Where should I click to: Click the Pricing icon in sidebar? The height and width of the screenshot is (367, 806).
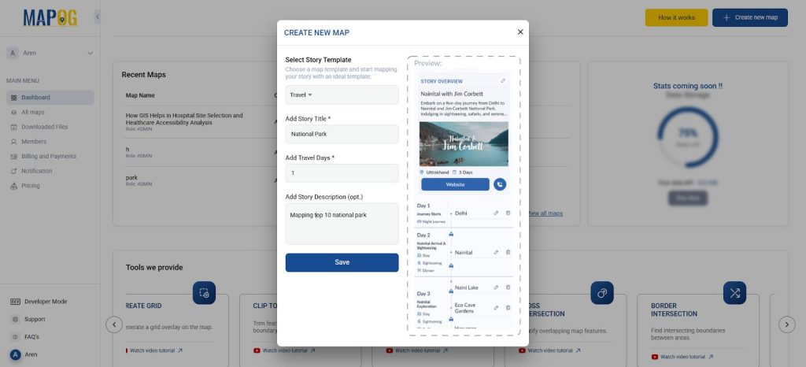pos(14,186)
